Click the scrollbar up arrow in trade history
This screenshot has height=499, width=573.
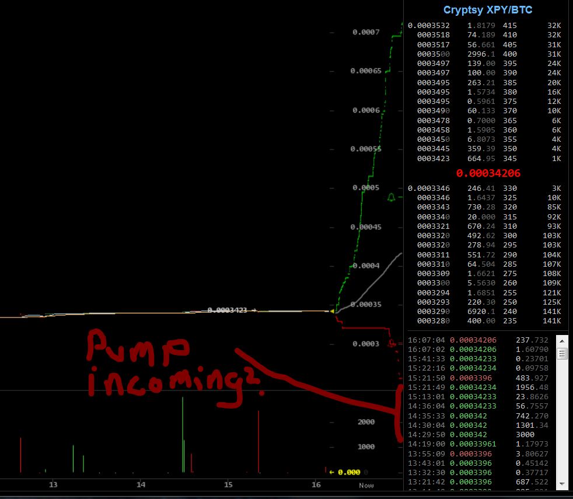(562, 340)
